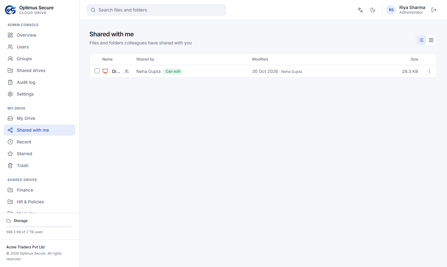Click the 28.3 KB file size

(x=410, y=71)
